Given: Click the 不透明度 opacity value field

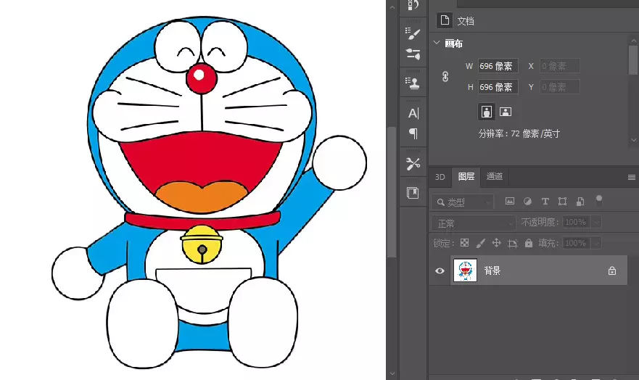Looking at the screenshot, I should click(576, 223).
